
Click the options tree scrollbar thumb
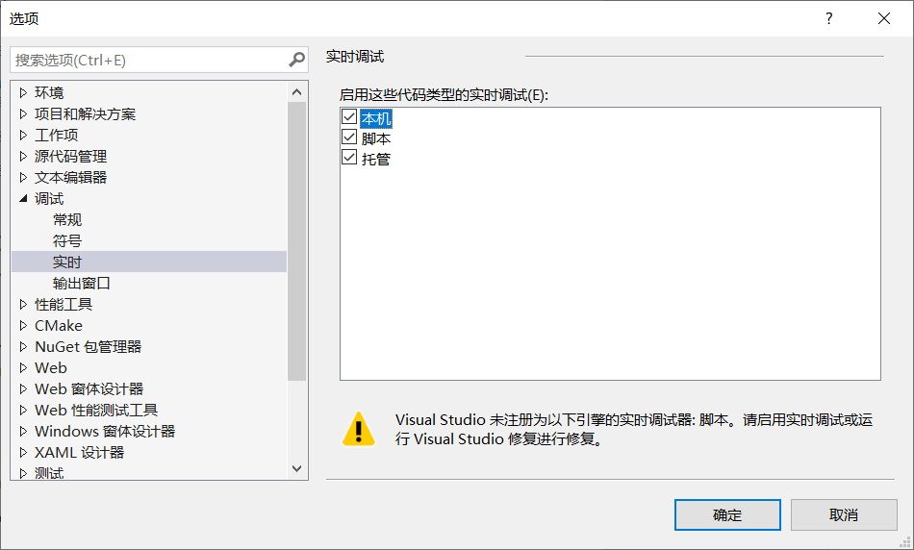[x=296, y=241]
